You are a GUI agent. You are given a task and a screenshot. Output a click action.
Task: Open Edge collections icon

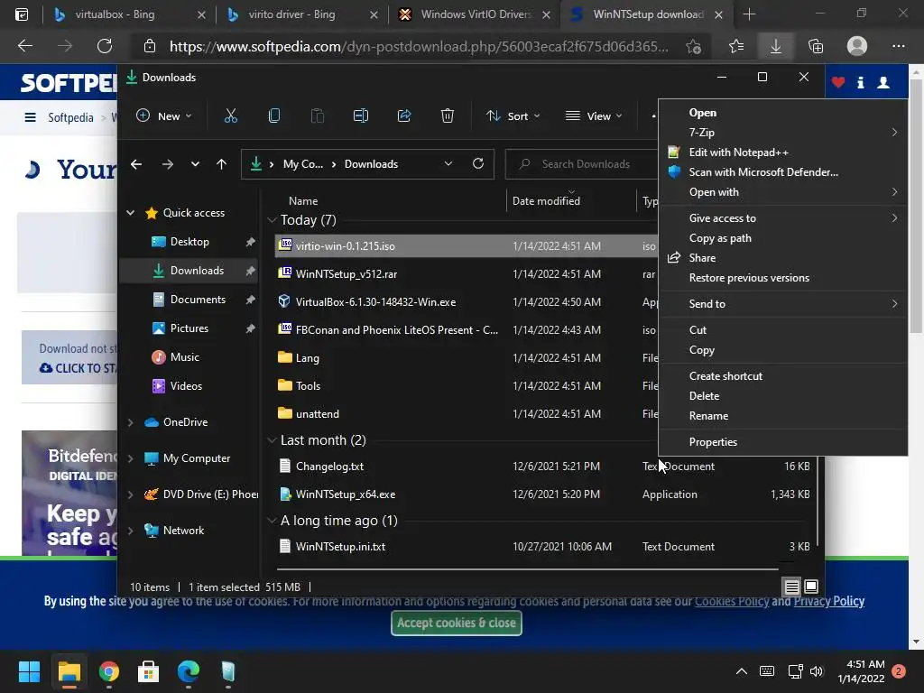click(x=816, y=46)
